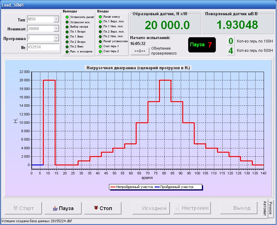
Task: Click the Пауза button with cup icon
Action: (x=64, y=208)
